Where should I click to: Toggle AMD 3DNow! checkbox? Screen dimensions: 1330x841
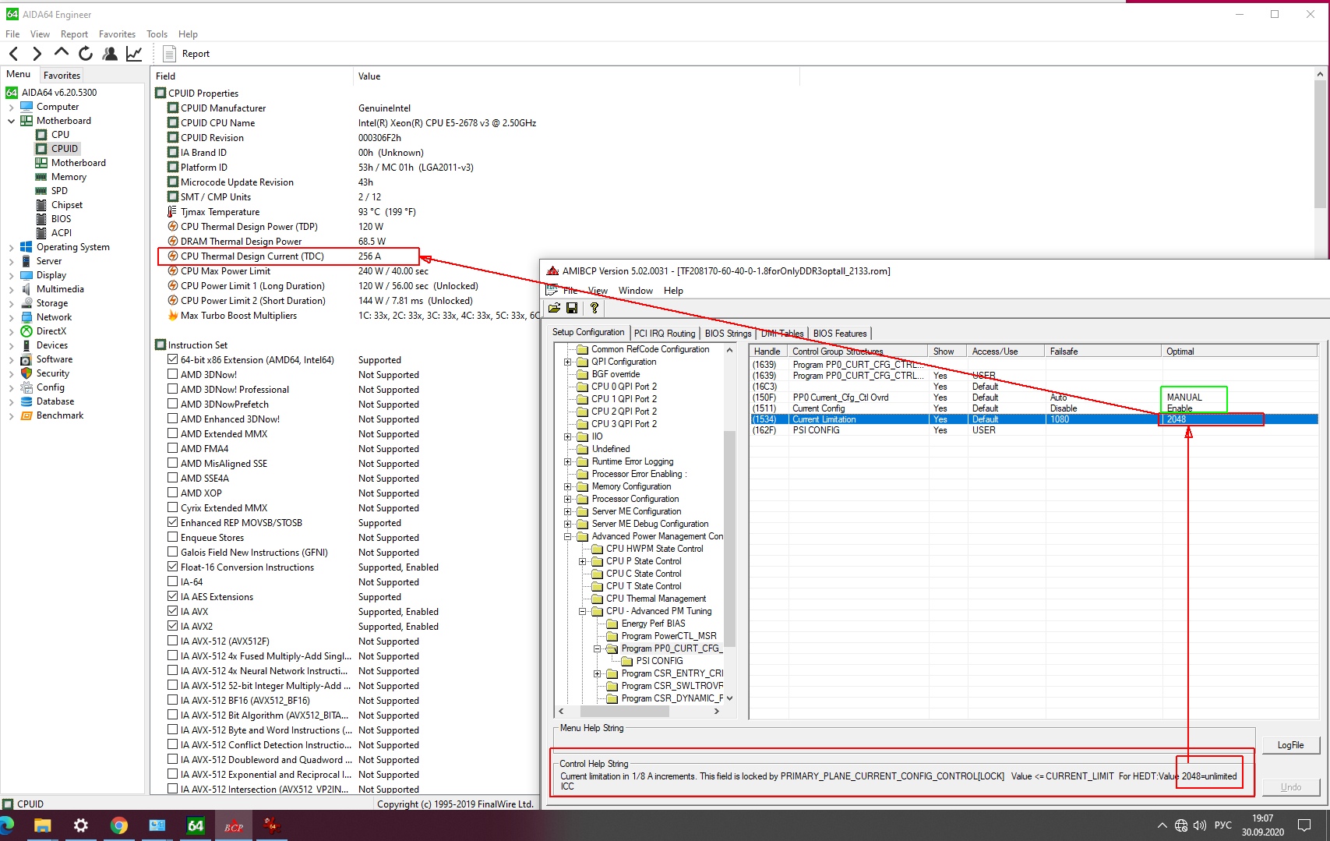(x=173, y=375)
